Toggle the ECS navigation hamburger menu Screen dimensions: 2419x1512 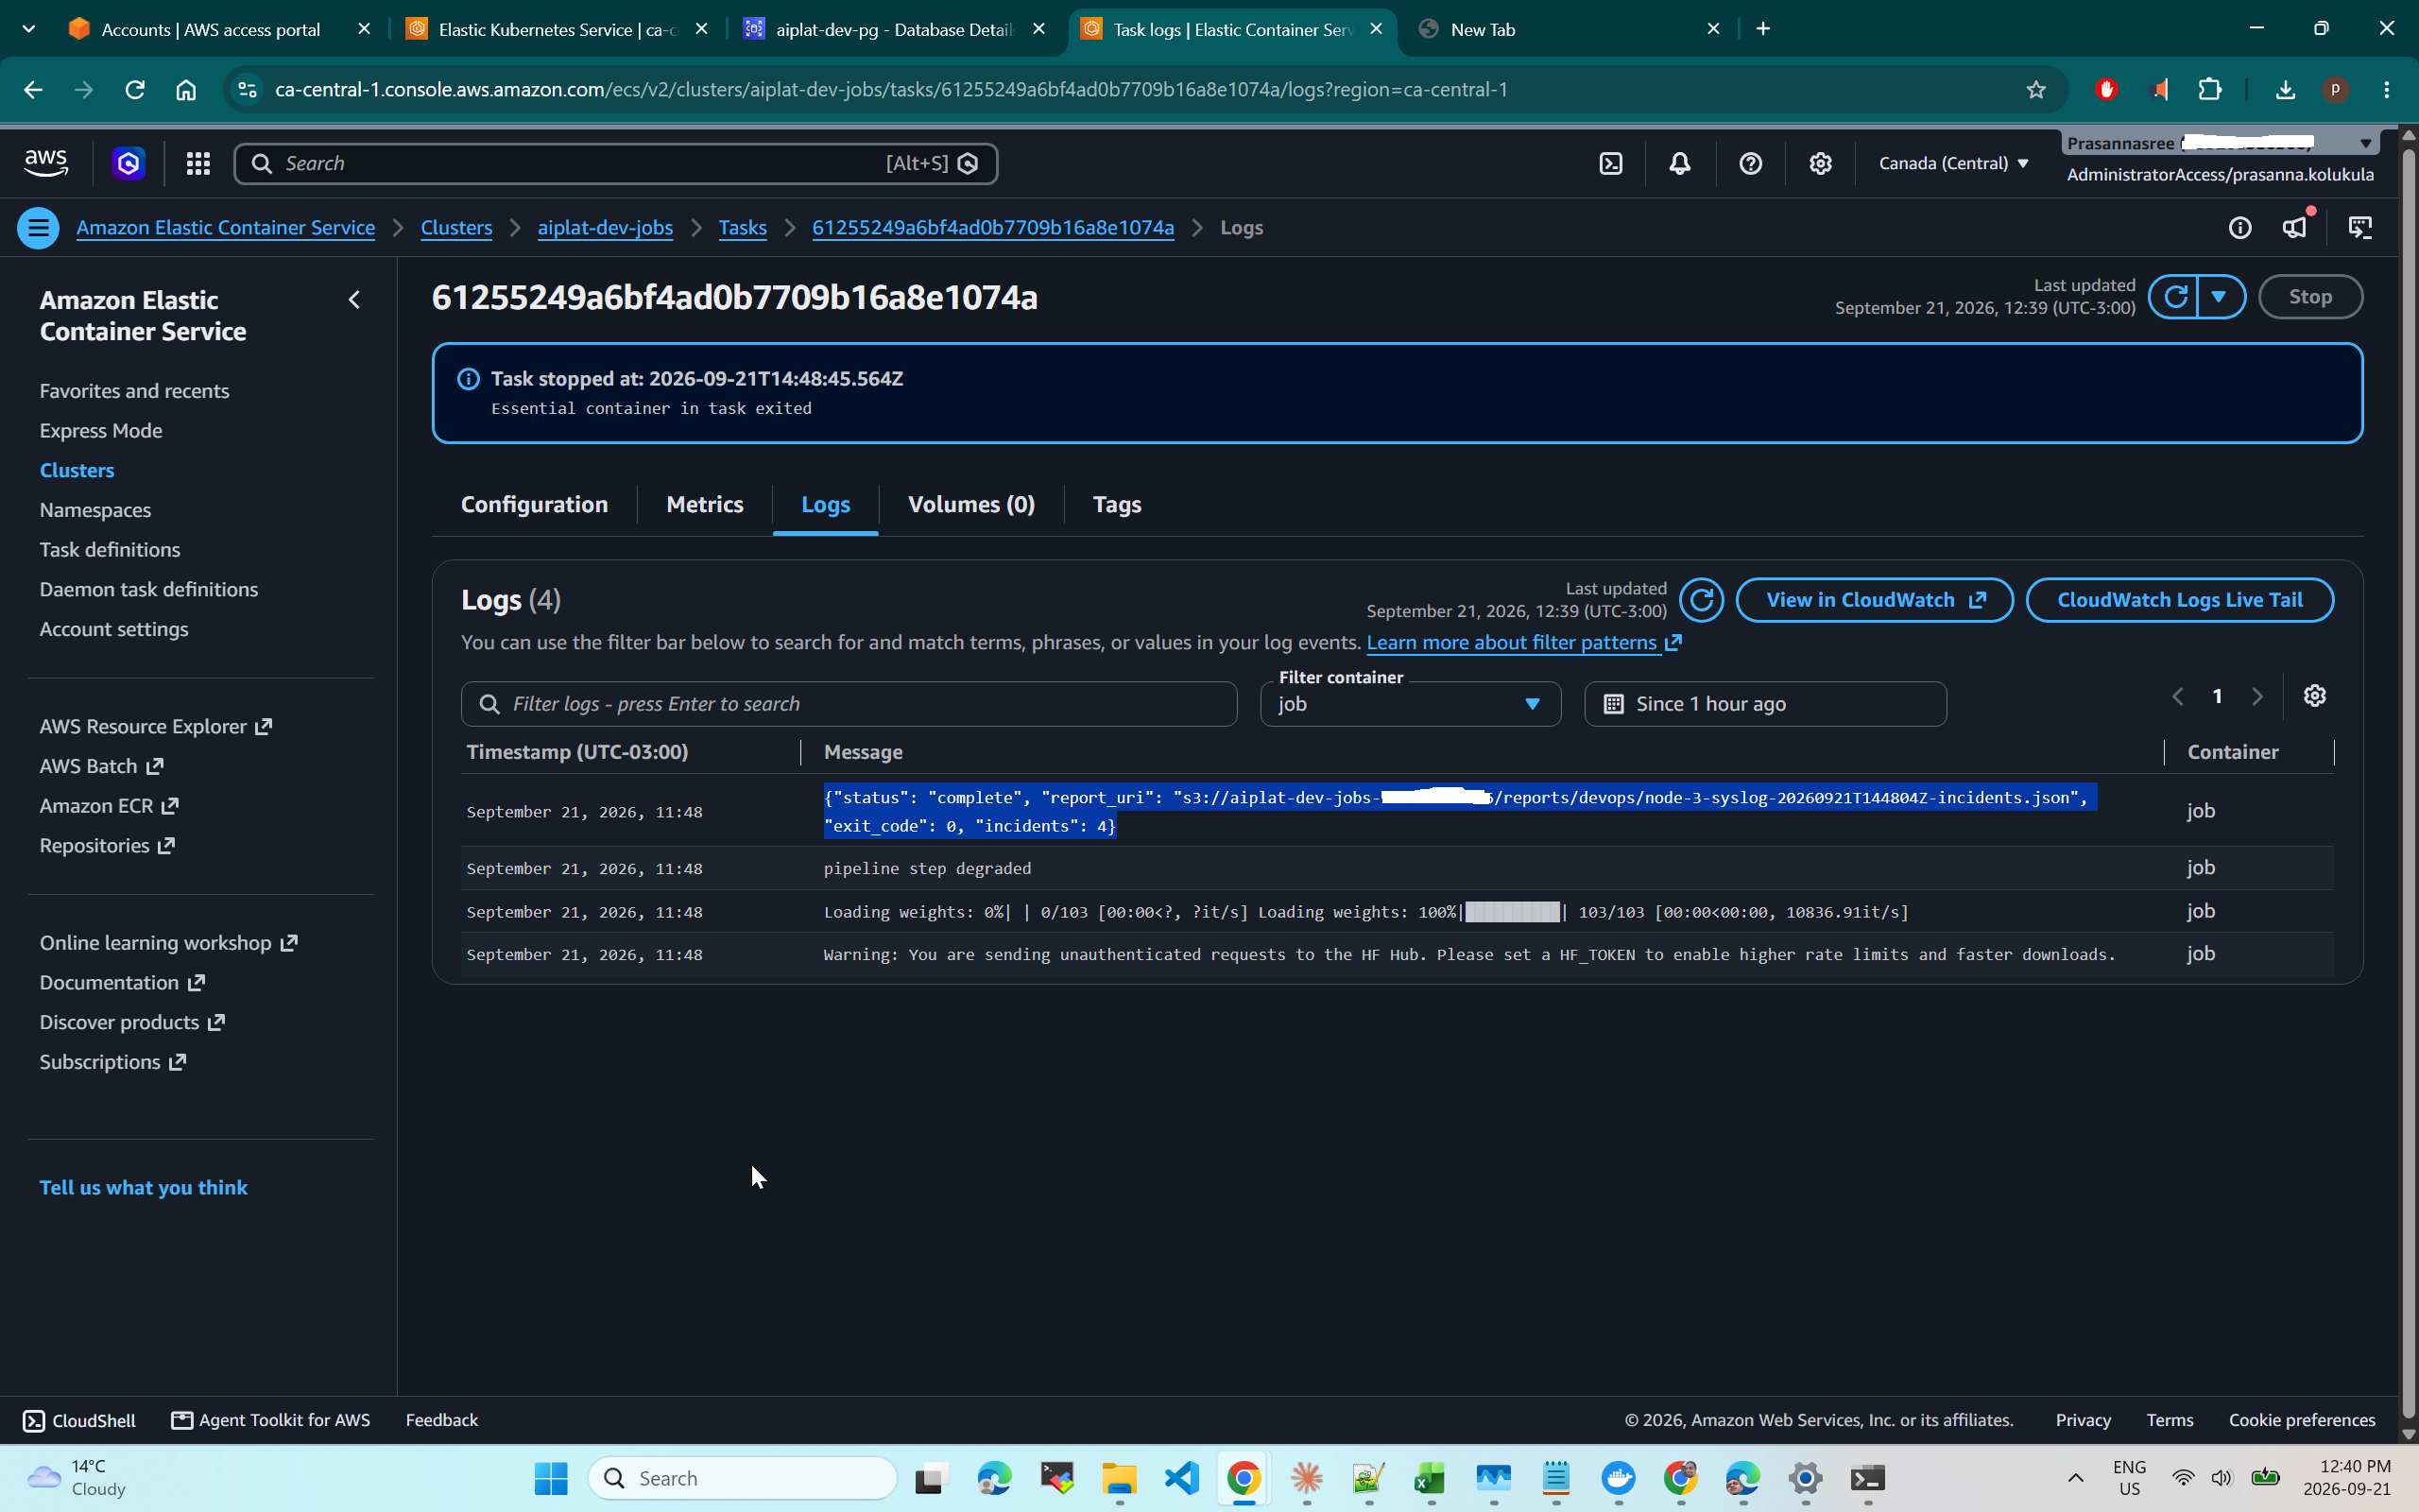pos(38,228)
